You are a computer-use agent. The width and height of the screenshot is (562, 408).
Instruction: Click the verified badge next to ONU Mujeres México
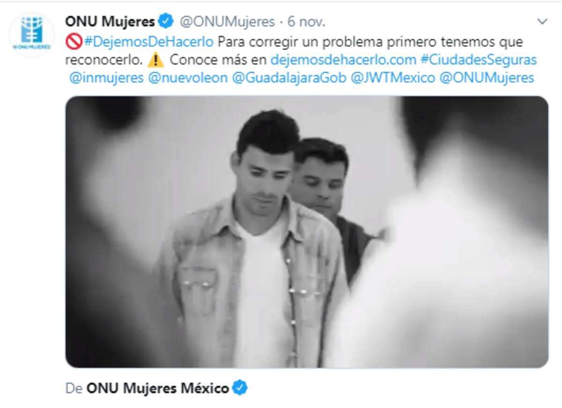point(240,388)
